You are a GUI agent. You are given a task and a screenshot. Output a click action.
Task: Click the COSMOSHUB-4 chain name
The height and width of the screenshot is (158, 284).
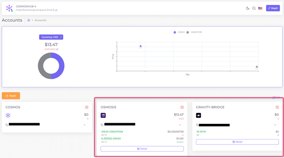[26, 6]
